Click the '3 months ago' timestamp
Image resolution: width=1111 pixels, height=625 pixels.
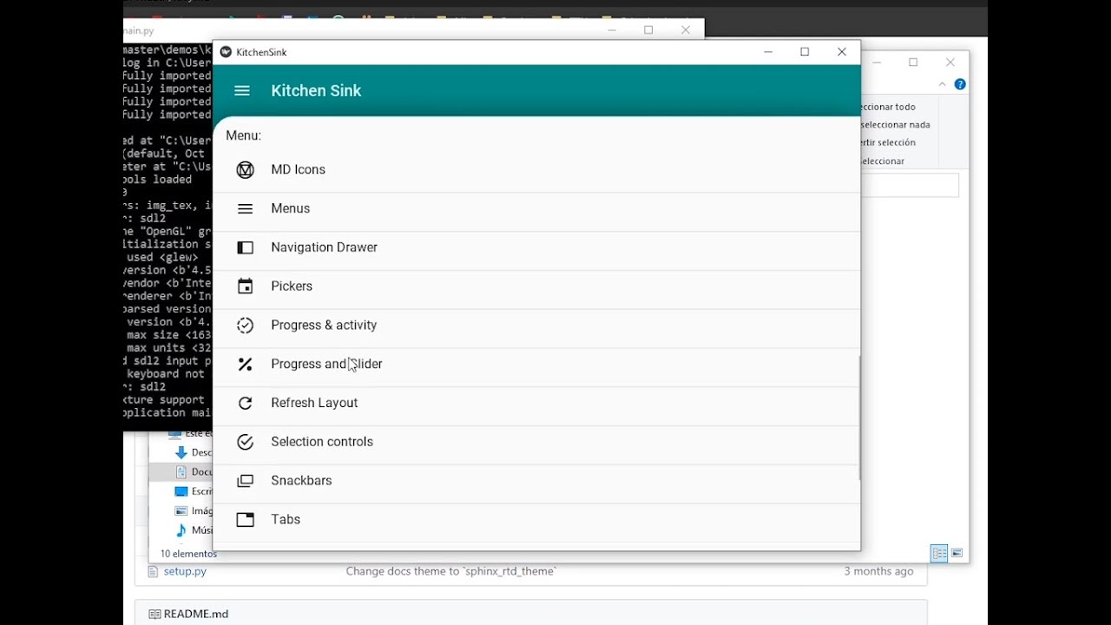tap(878, 571)
